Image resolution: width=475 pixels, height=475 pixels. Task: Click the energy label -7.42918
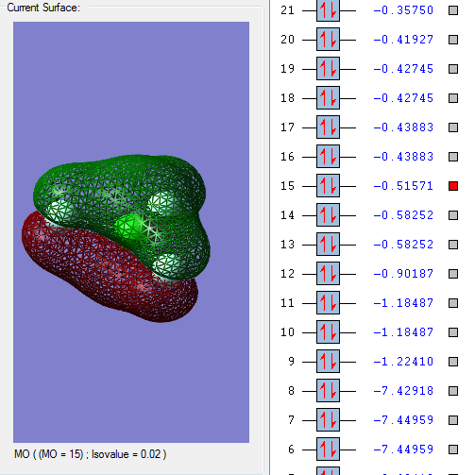click(x=403, y=391)
